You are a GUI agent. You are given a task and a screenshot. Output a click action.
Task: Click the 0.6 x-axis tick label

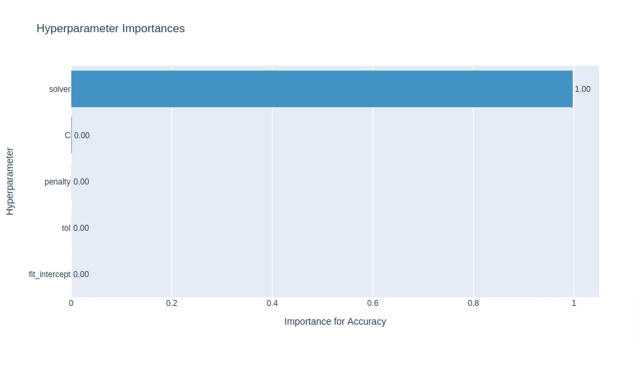coord(373,303)
